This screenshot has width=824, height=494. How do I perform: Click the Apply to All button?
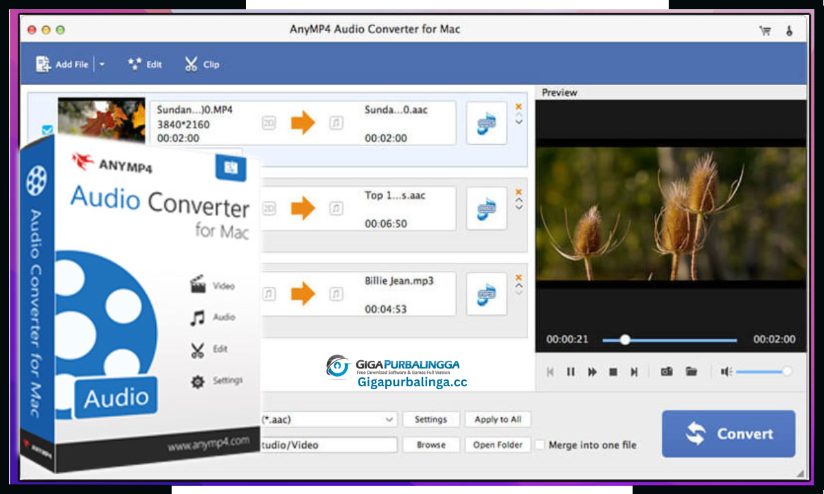pos(498,419)
